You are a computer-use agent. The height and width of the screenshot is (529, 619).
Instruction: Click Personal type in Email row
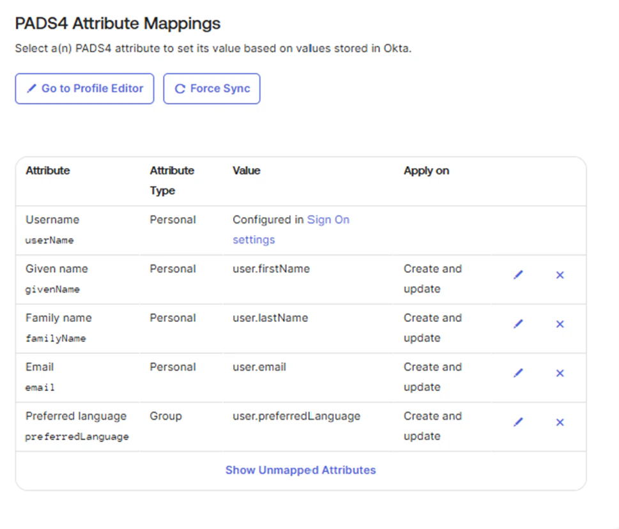(173, 367)
